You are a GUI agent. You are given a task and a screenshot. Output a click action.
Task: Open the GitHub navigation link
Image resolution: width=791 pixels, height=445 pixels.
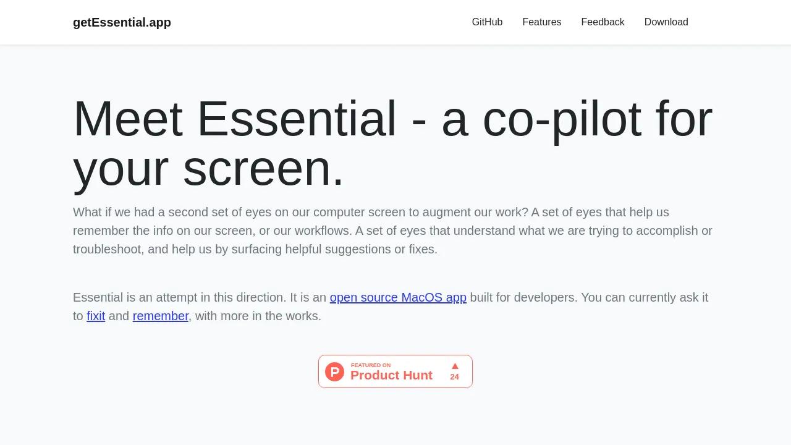[487, 22]
